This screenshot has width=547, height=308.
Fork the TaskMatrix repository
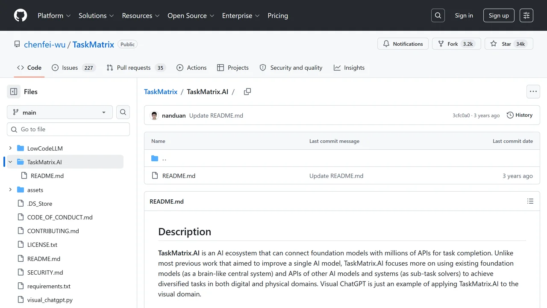point(456,44)
